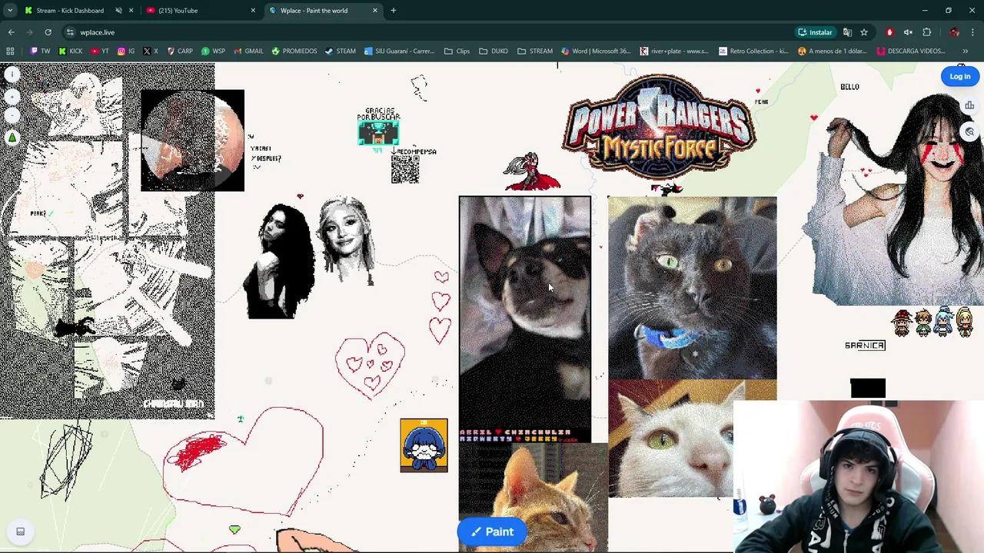Open the Retro Collection bookmark
984x553 pixels.
point(753,51)
